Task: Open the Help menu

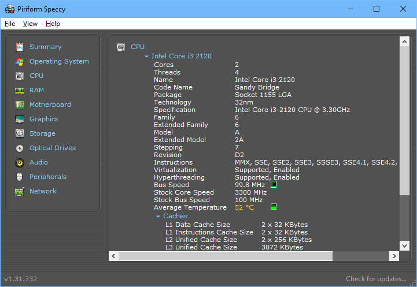Action: 53,24
